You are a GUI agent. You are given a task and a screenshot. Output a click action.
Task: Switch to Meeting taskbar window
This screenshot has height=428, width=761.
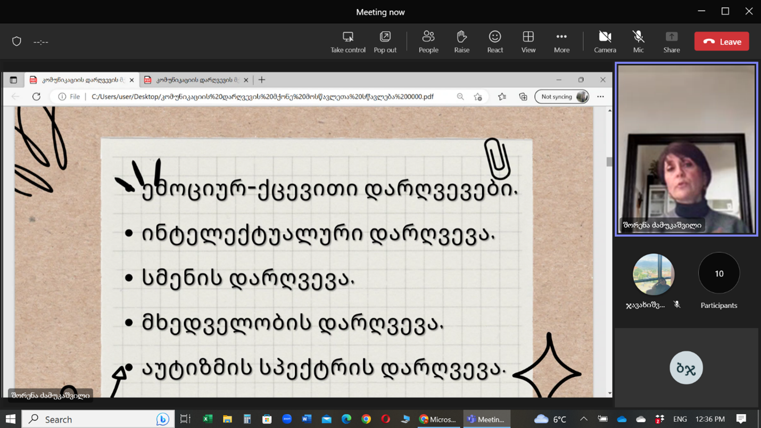486,419
